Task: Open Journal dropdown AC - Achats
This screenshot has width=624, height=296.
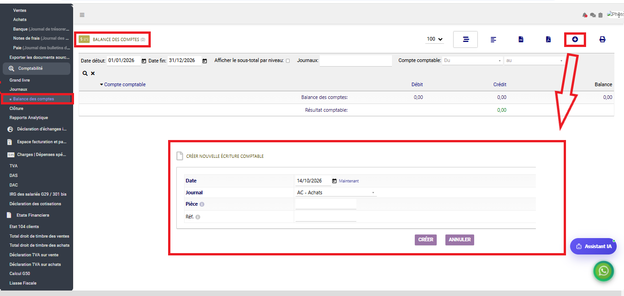Action: coord(336,193)
